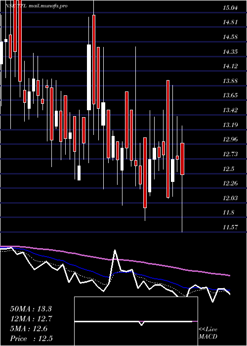
Task: Click the 14.81 price axis label
Action: [230, 22]
